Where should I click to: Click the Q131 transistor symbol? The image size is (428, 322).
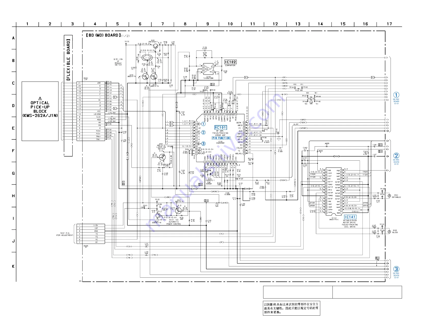[x=155, y=46]
